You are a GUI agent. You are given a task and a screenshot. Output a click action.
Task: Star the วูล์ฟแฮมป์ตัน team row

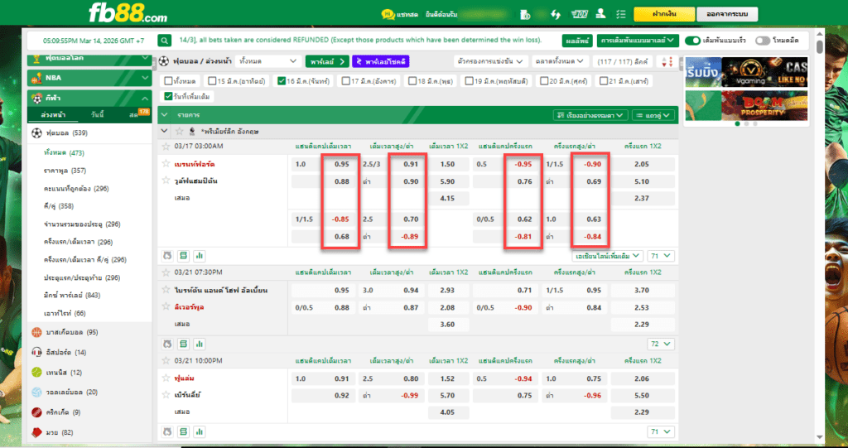click(x=166, y=181)
